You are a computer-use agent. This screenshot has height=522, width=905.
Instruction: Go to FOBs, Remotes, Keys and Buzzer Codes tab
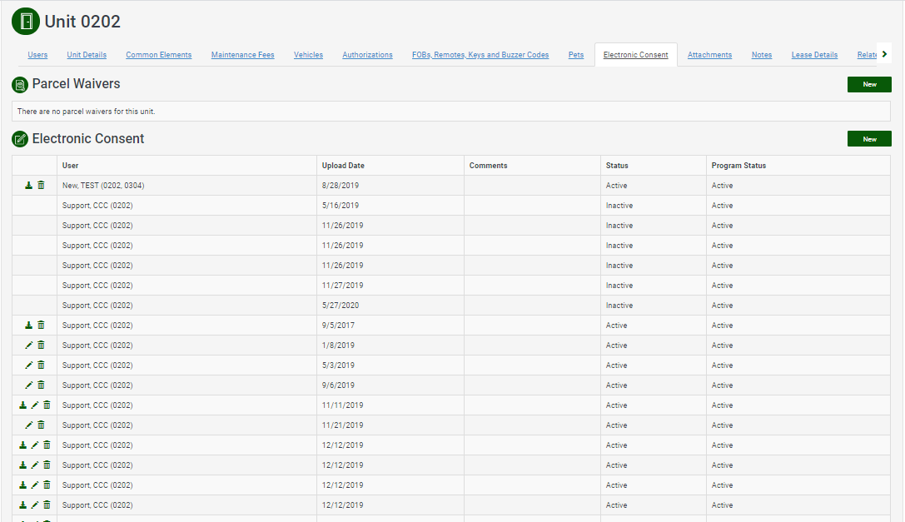click(480, 55)
